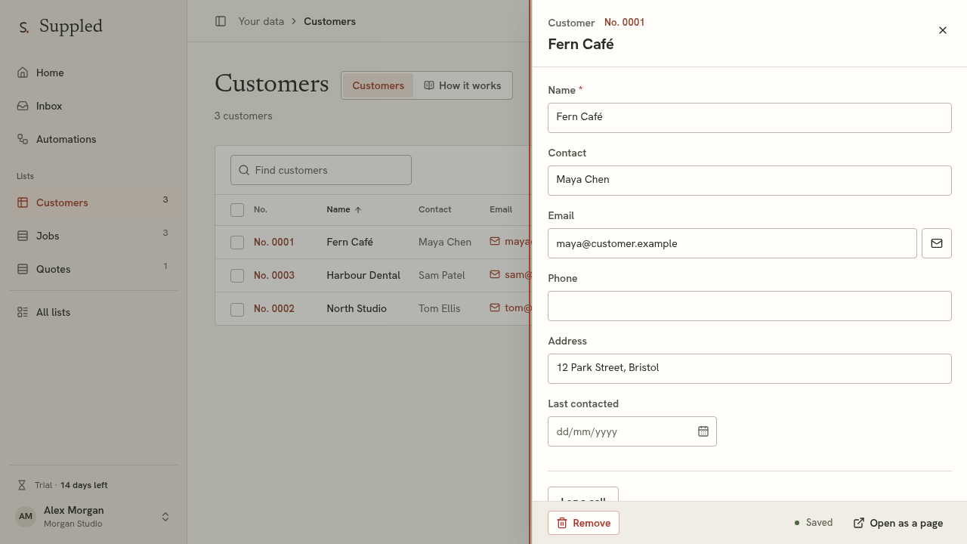Focus the empty Phone field
The image size is (967, 544).
click(x=749, y=306)
